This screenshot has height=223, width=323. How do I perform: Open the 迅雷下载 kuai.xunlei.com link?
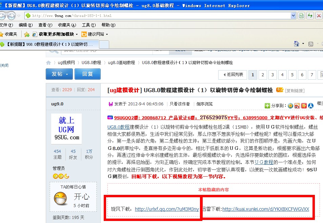[x=266, y=209]
